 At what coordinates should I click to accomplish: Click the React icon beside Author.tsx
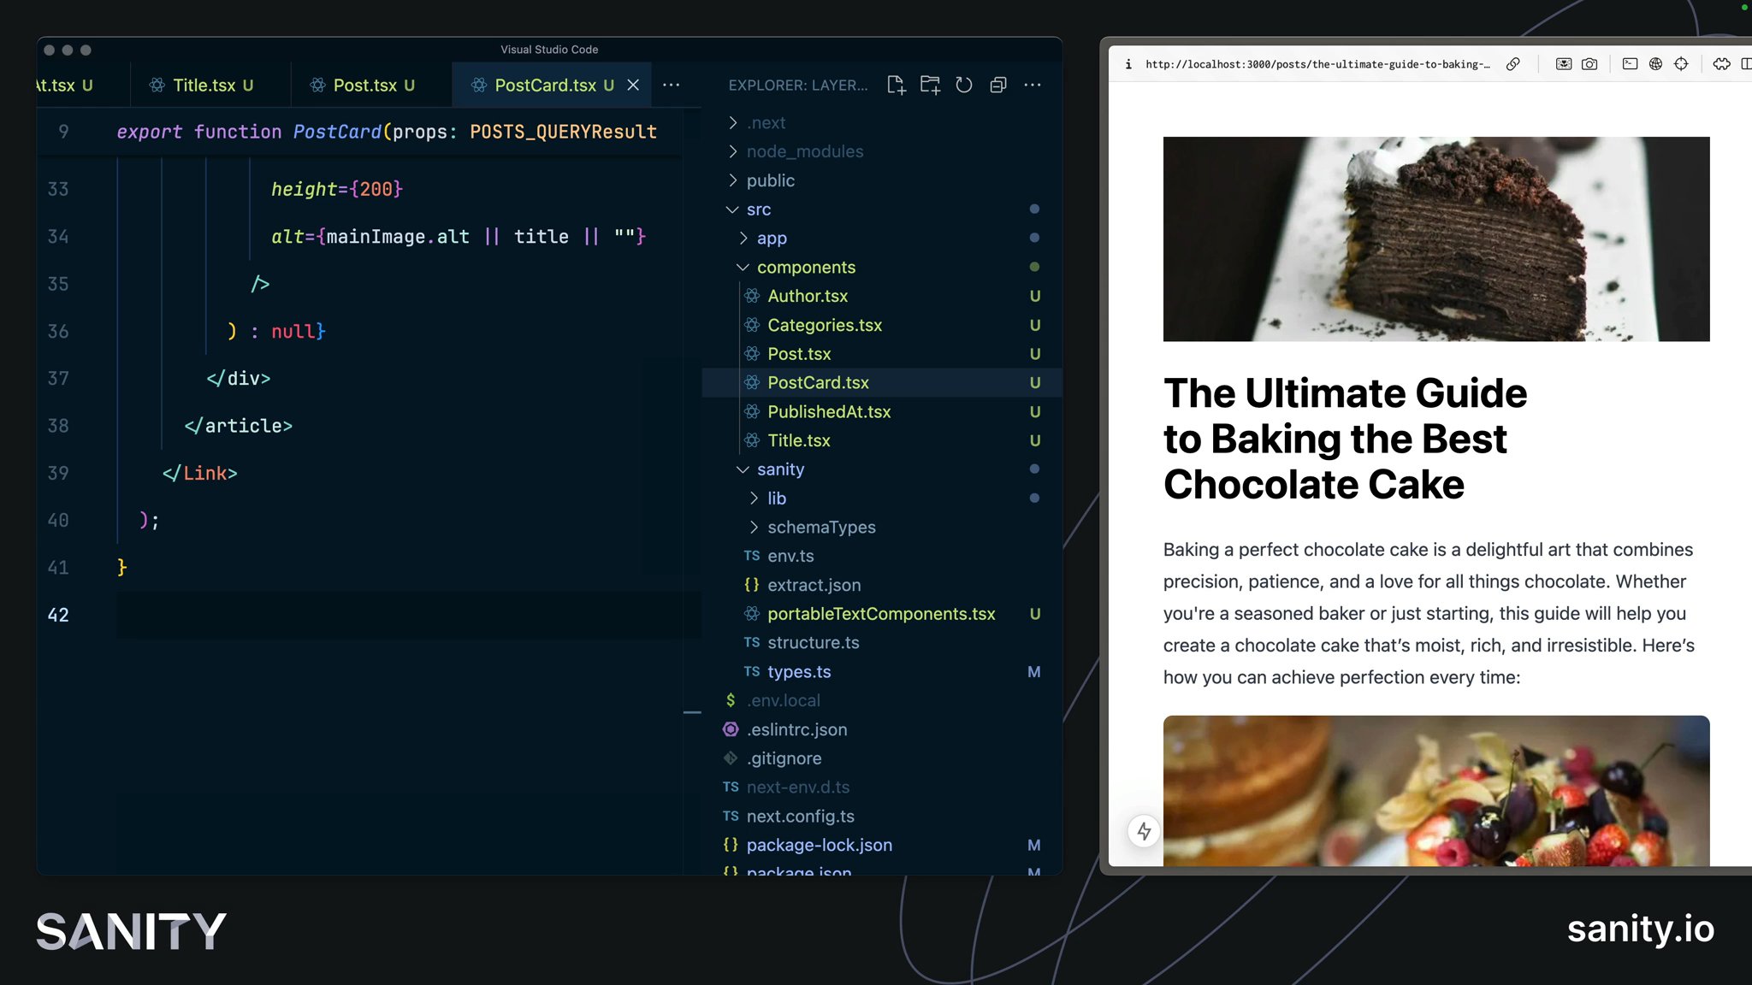(x=752, y=296)
